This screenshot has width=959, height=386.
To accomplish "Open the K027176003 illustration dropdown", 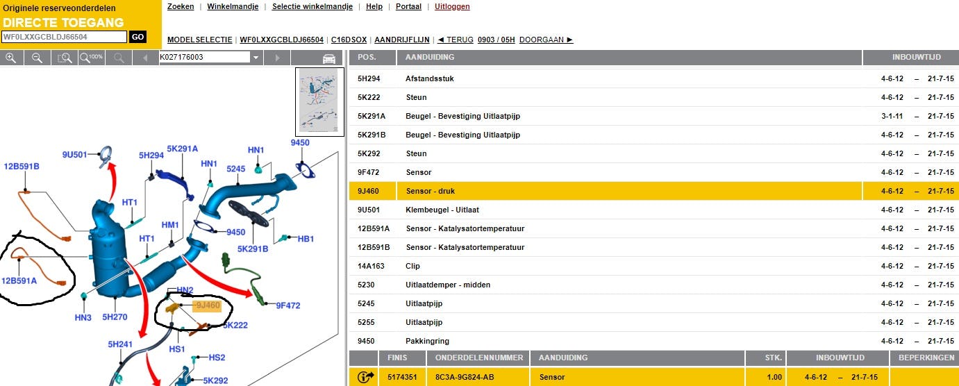I will click(256, 58).
